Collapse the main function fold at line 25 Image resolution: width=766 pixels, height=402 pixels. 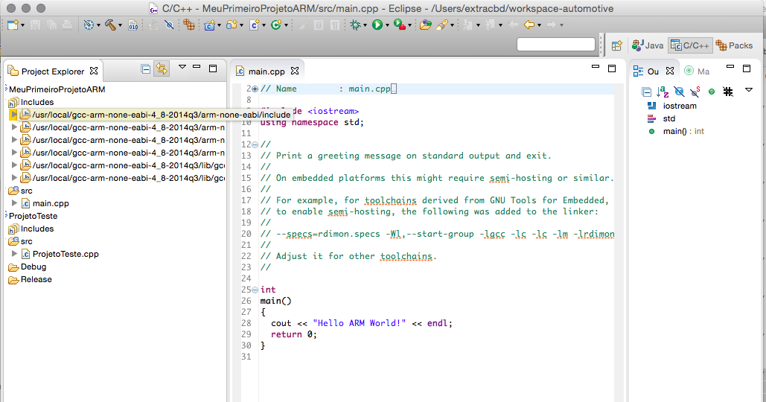pyautogui.click(x=255, y=290)
